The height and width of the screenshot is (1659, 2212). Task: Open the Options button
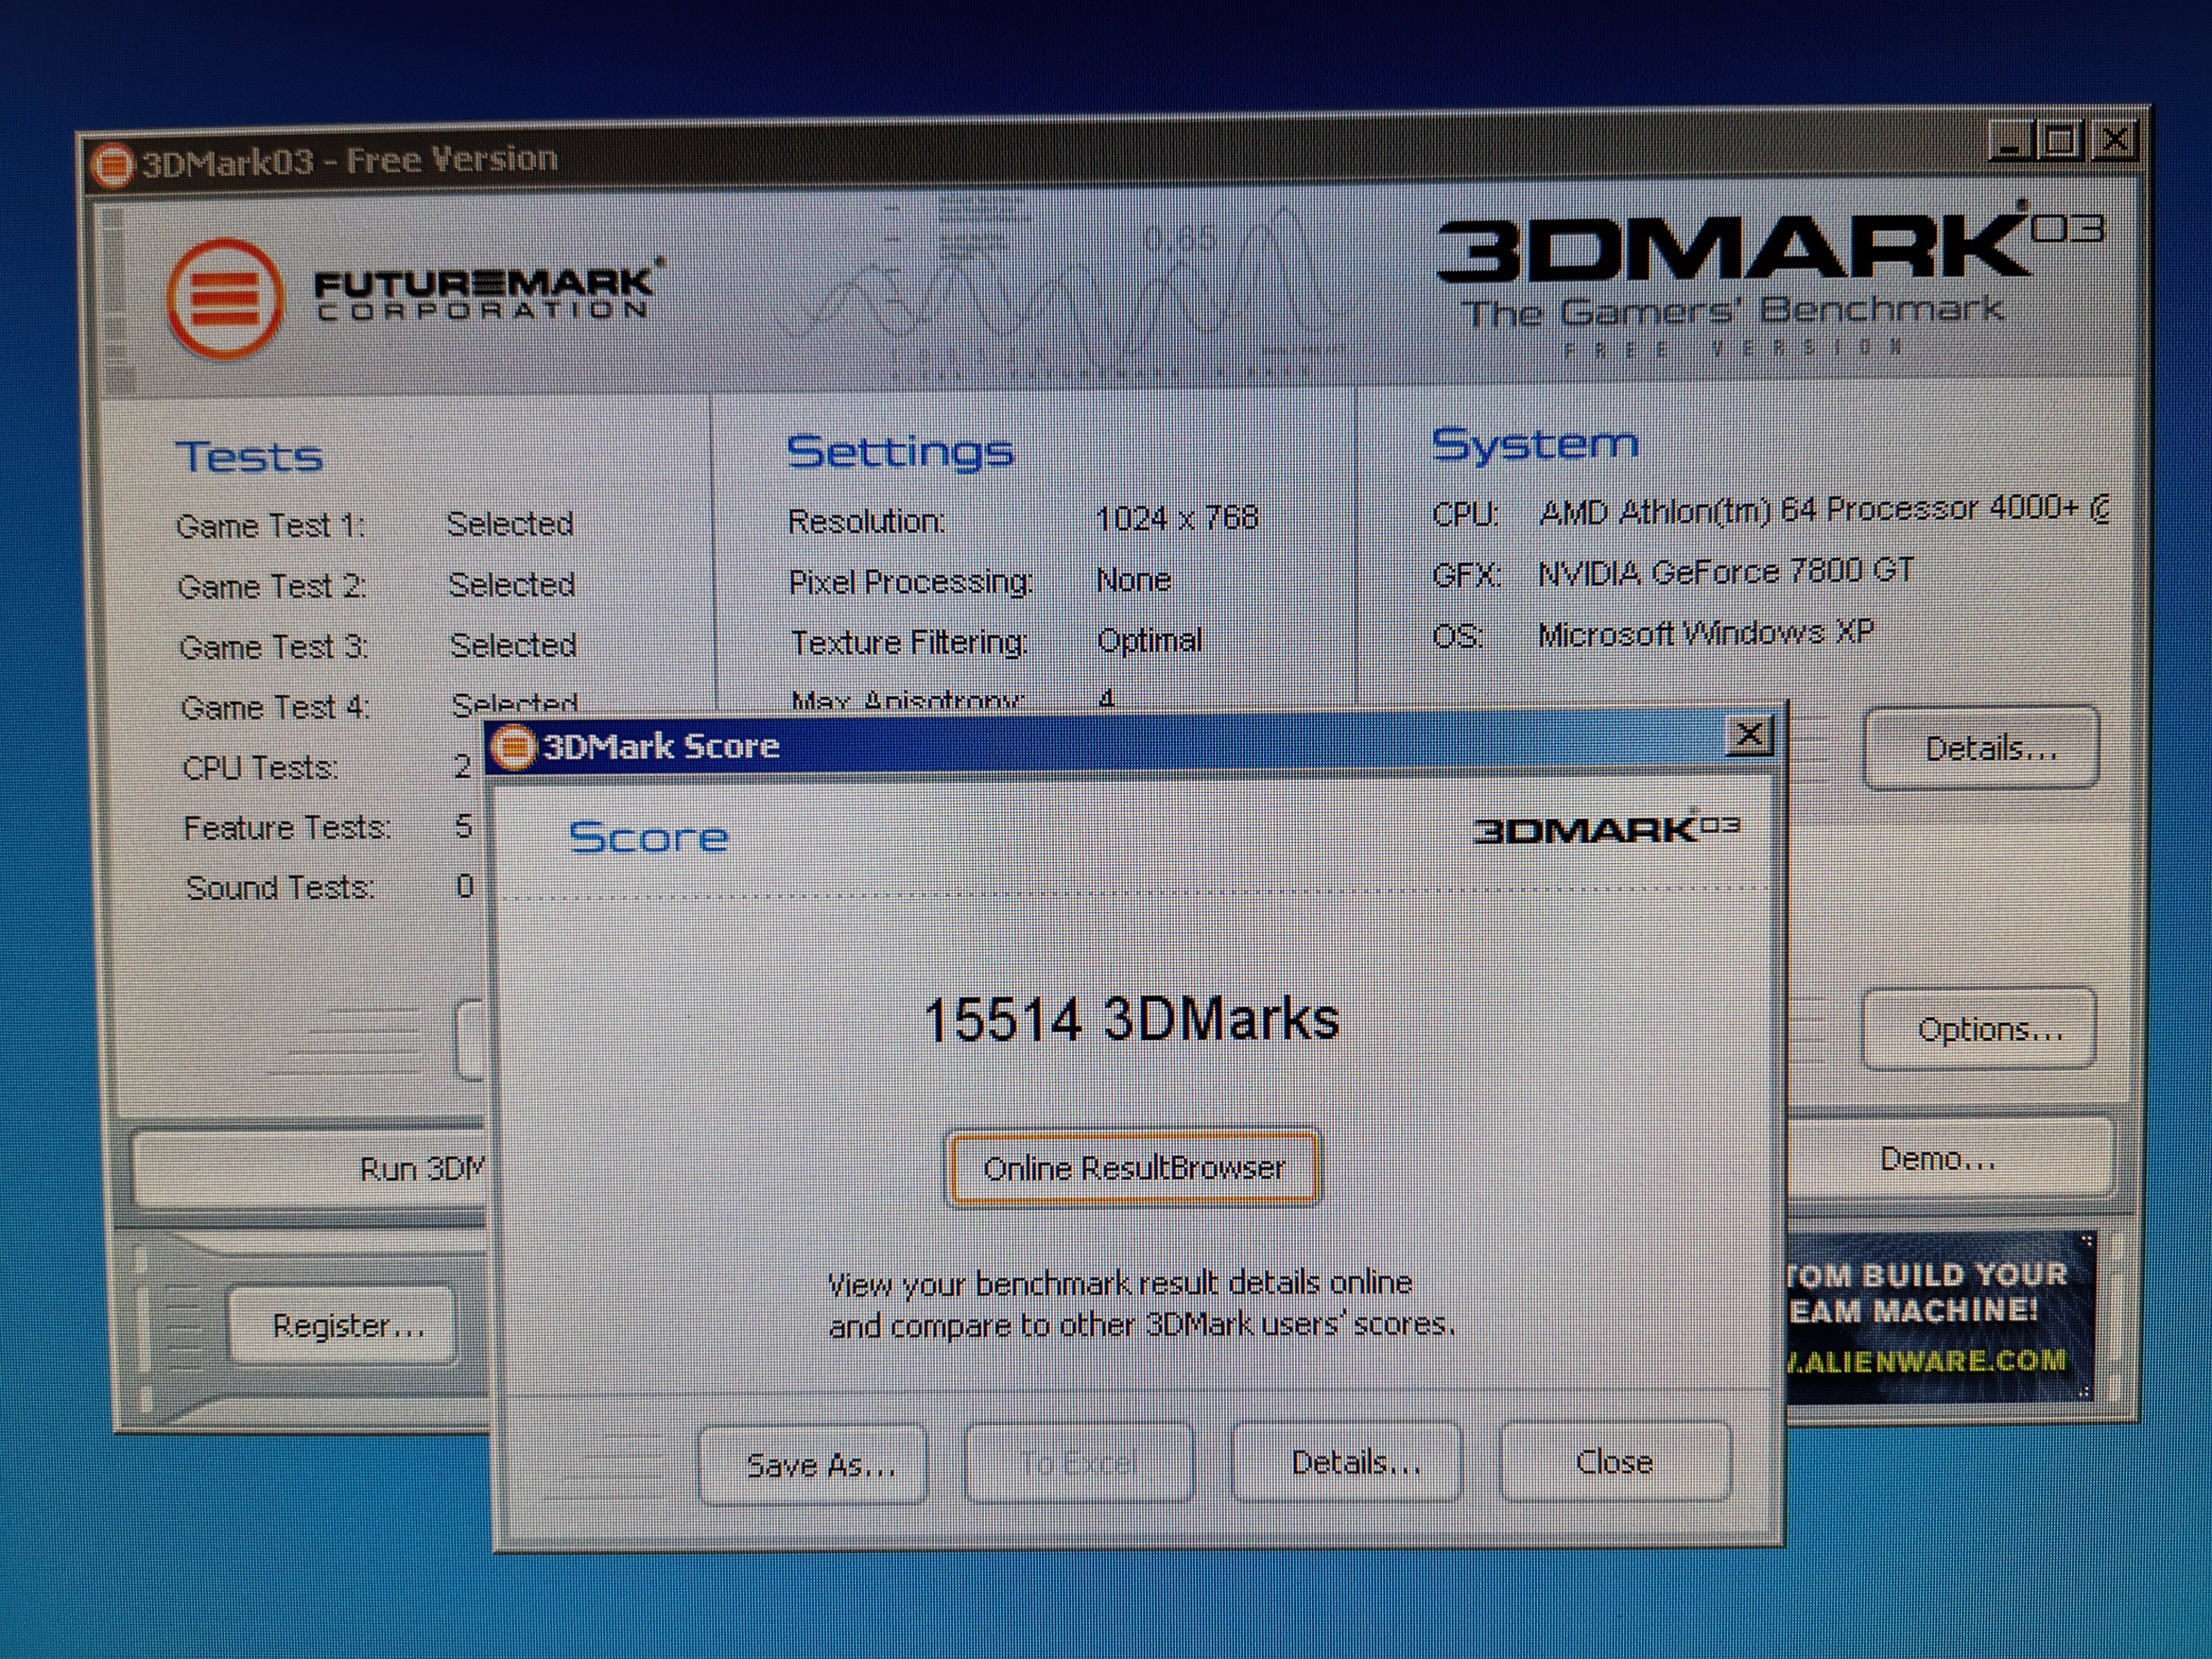click(x=1980, y=1029)
